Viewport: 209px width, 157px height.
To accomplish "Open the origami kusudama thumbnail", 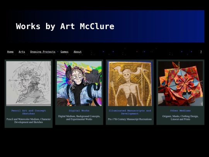I will [180, 83].
